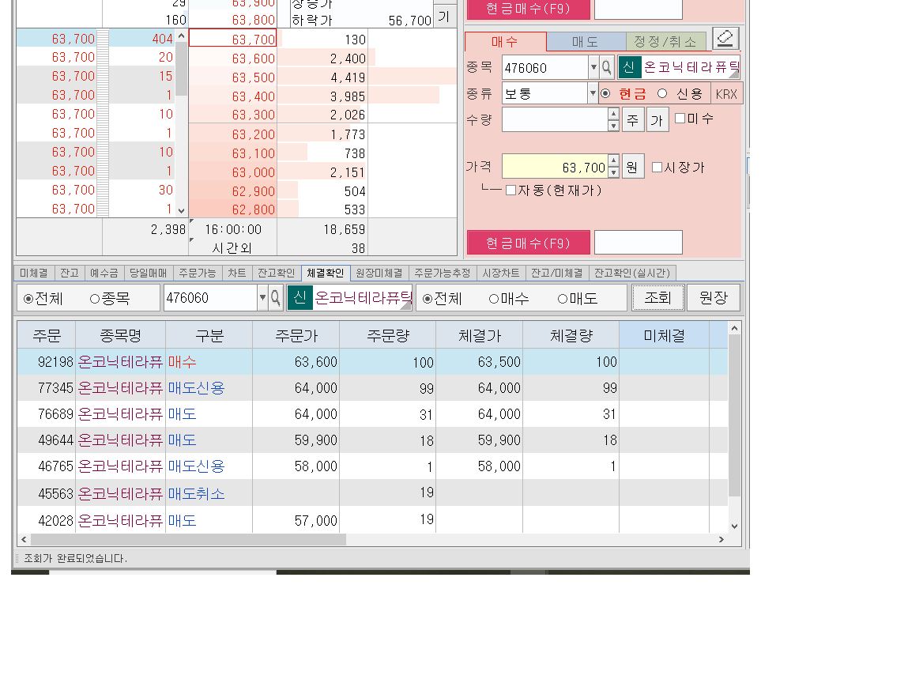Switch to 정정/취소 tab

coord(665,42)
